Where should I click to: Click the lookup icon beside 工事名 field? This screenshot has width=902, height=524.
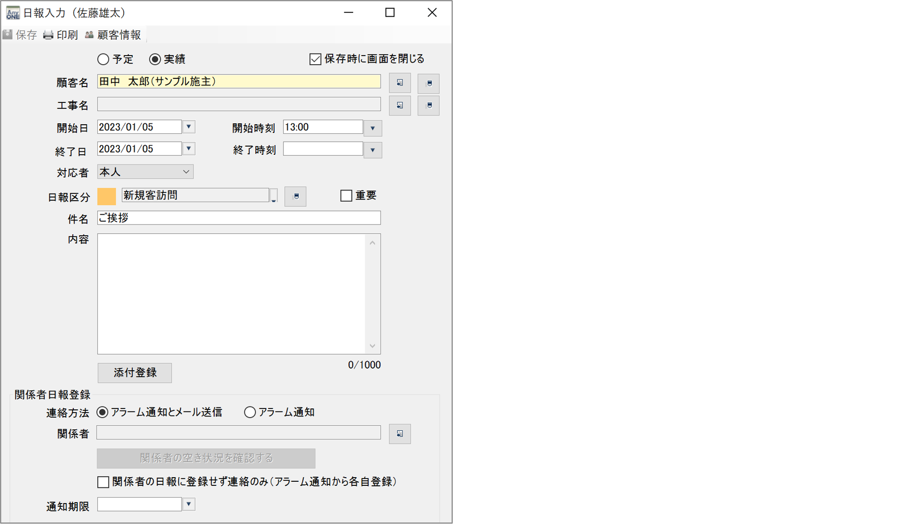[x=400, y=105]
